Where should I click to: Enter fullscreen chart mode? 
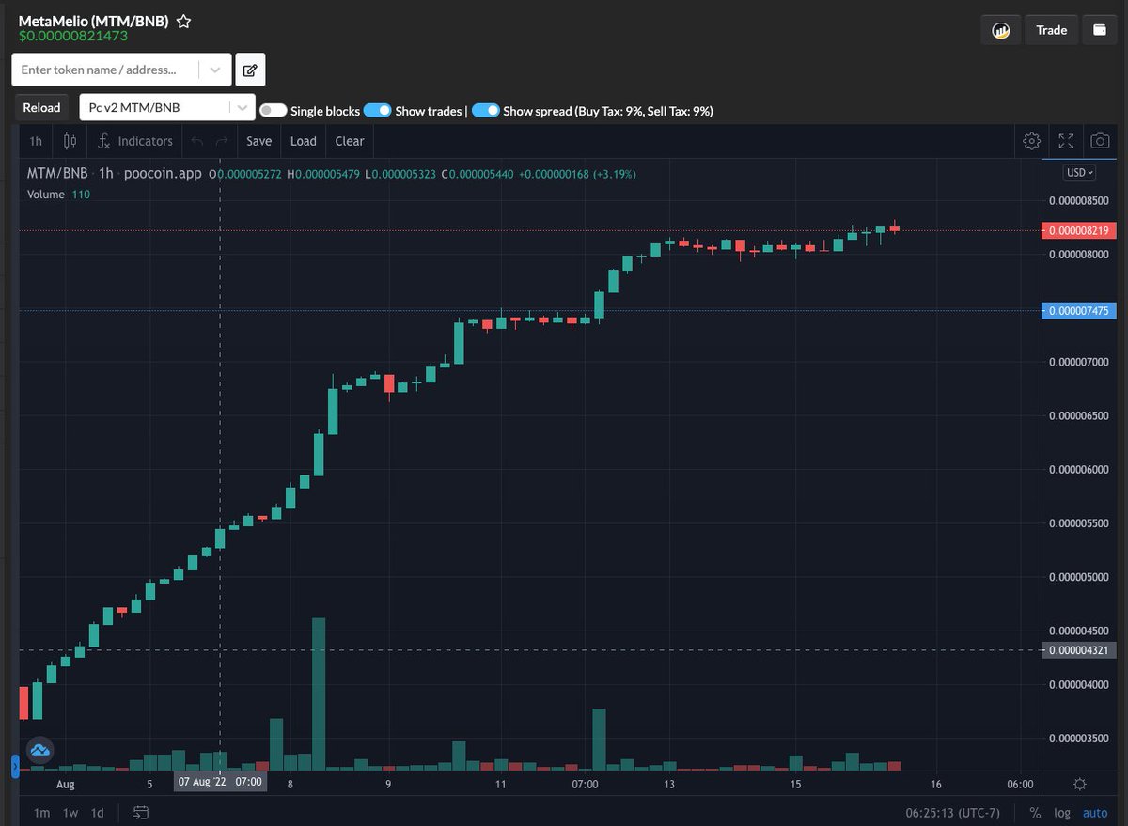click(x=1066, y=141)
